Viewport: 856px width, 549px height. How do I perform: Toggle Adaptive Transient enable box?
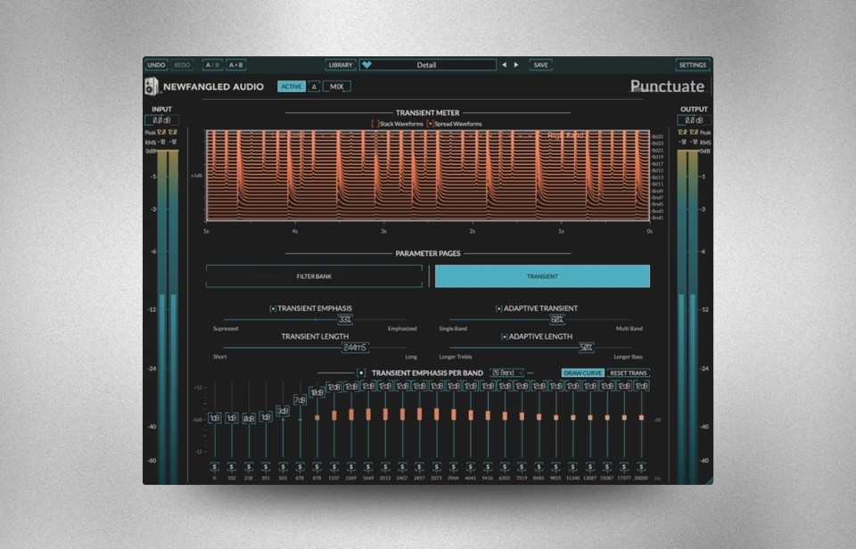pyautogui.click(x=499, y=309)
